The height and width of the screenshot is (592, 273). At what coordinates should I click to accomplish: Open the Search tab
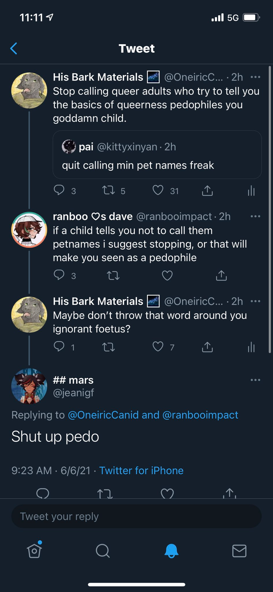[x=103, y=551]
